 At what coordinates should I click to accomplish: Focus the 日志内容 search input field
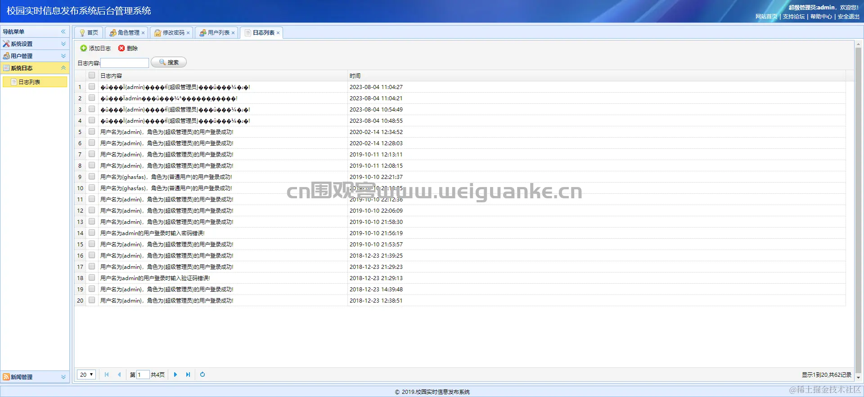(125, 63)
